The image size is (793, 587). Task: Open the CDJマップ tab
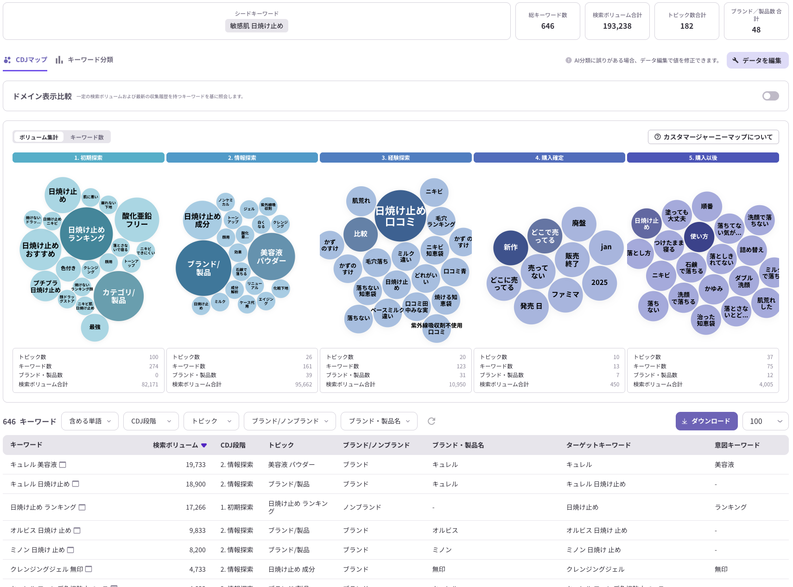[x=25, y=60]
